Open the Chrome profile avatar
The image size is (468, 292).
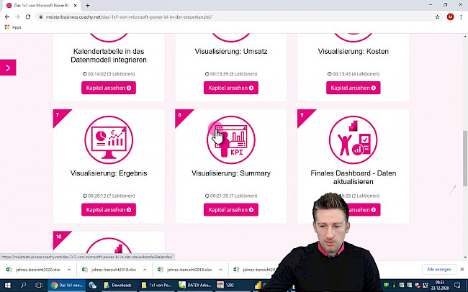tap(450, 17)
